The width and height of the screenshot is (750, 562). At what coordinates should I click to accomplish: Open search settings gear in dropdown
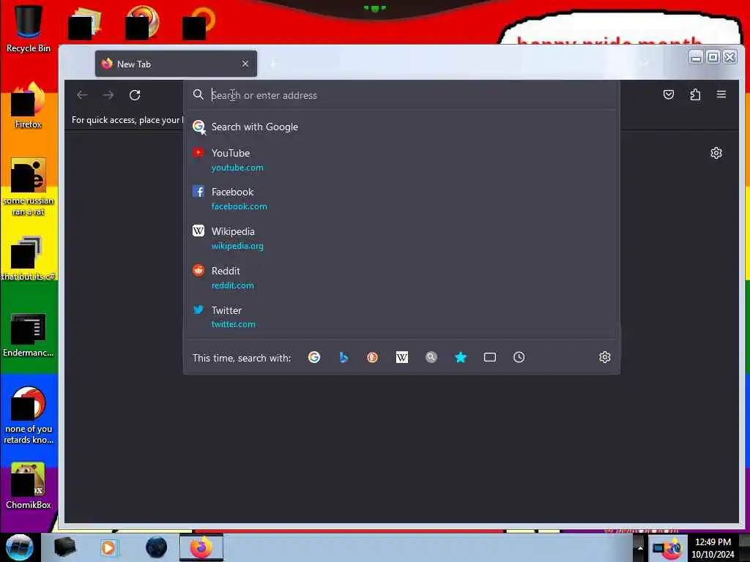tap(604, 357)
